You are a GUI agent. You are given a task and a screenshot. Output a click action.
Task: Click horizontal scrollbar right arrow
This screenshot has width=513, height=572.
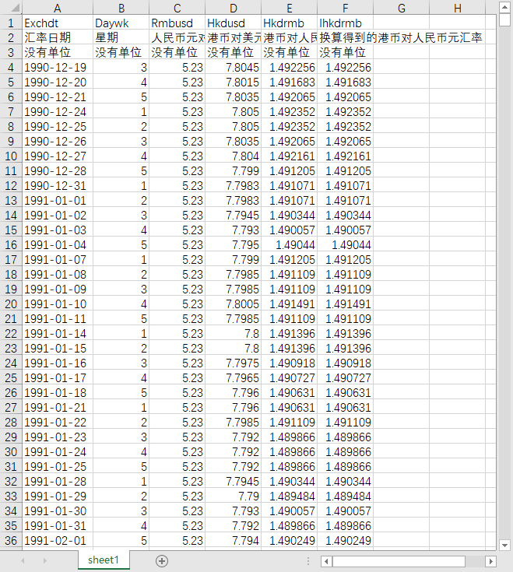(490, 561)
